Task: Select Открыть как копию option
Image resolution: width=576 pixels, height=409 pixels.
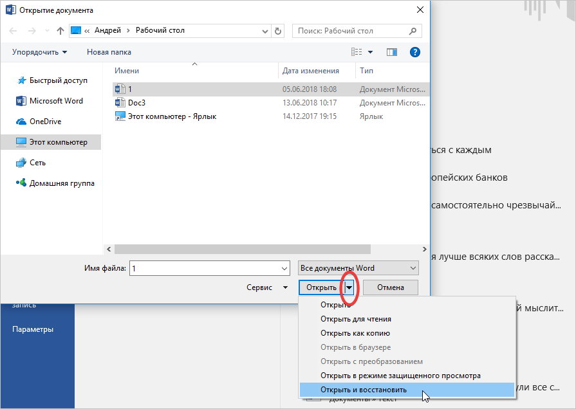Action: [x=355, y=333]
